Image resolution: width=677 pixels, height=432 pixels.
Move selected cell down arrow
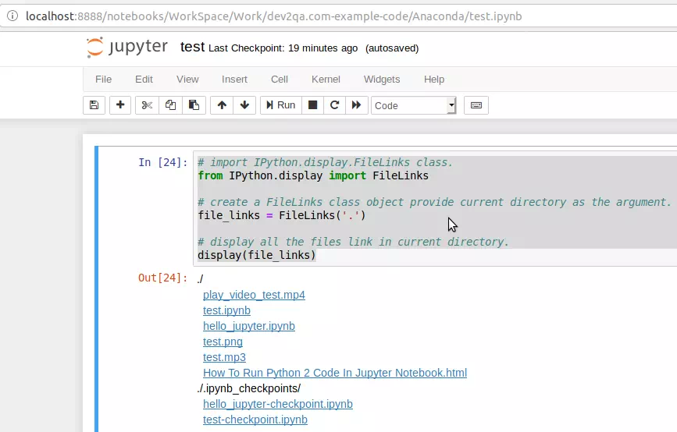(245, 105)
